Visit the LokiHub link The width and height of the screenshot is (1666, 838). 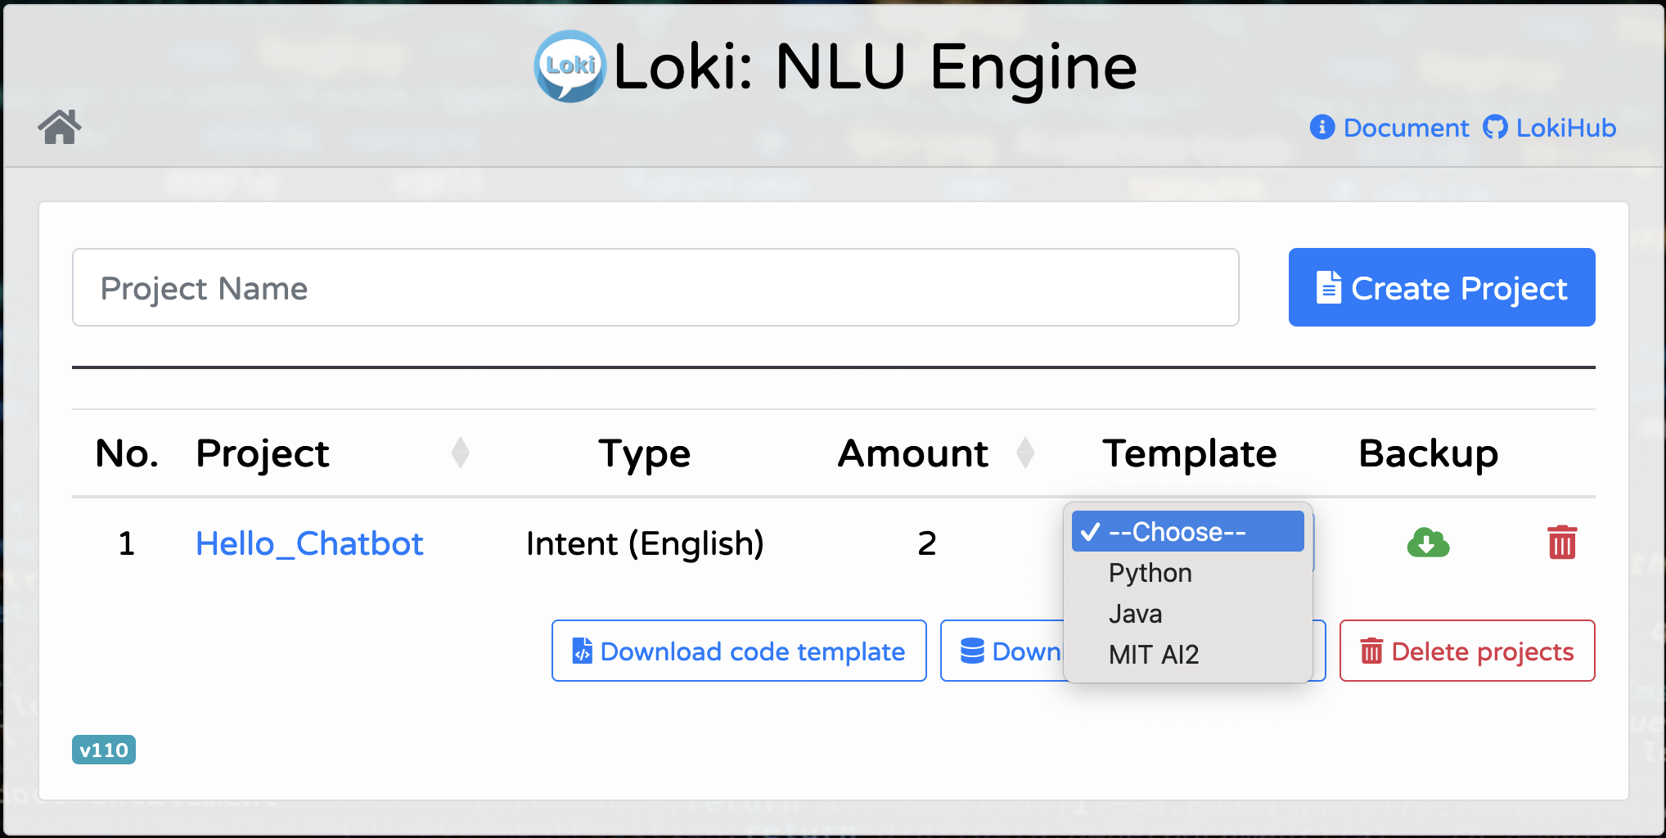[1565, 128]
